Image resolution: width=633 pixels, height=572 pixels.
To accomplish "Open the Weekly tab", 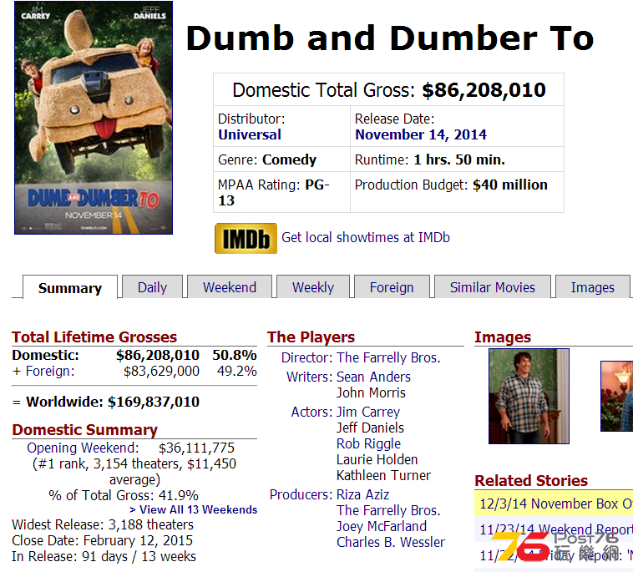I will [x=313, y=287].
